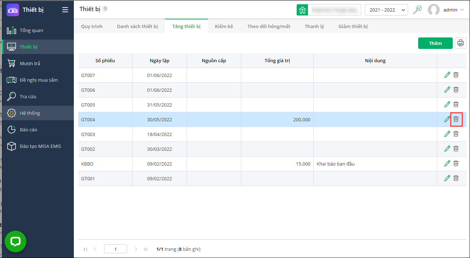Select the GT007 voucher number cell
Viewport: 470px width, 258px height.
(x=105, y=75)
